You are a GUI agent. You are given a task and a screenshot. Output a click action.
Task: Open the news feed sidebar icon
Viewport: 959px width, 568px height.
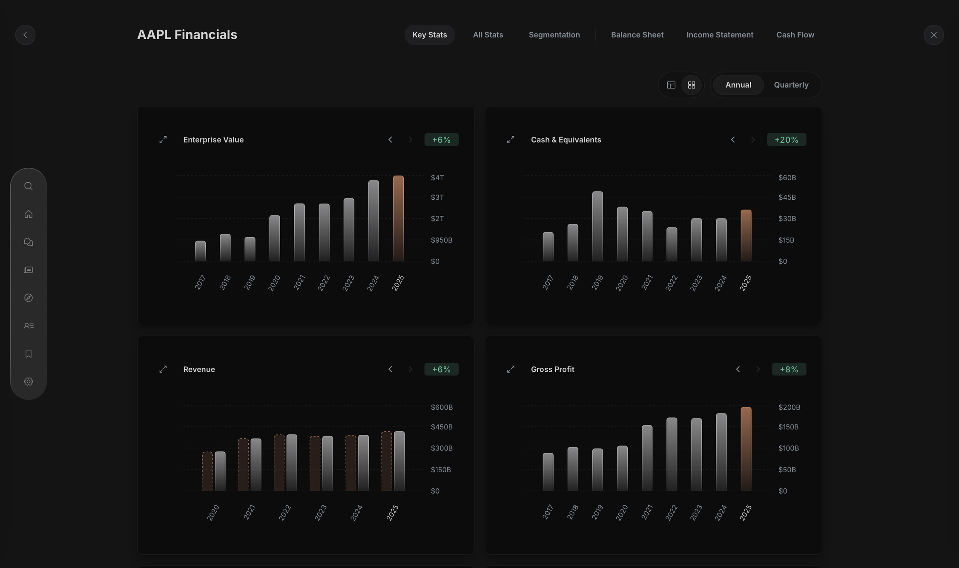(x=29, y=270)
